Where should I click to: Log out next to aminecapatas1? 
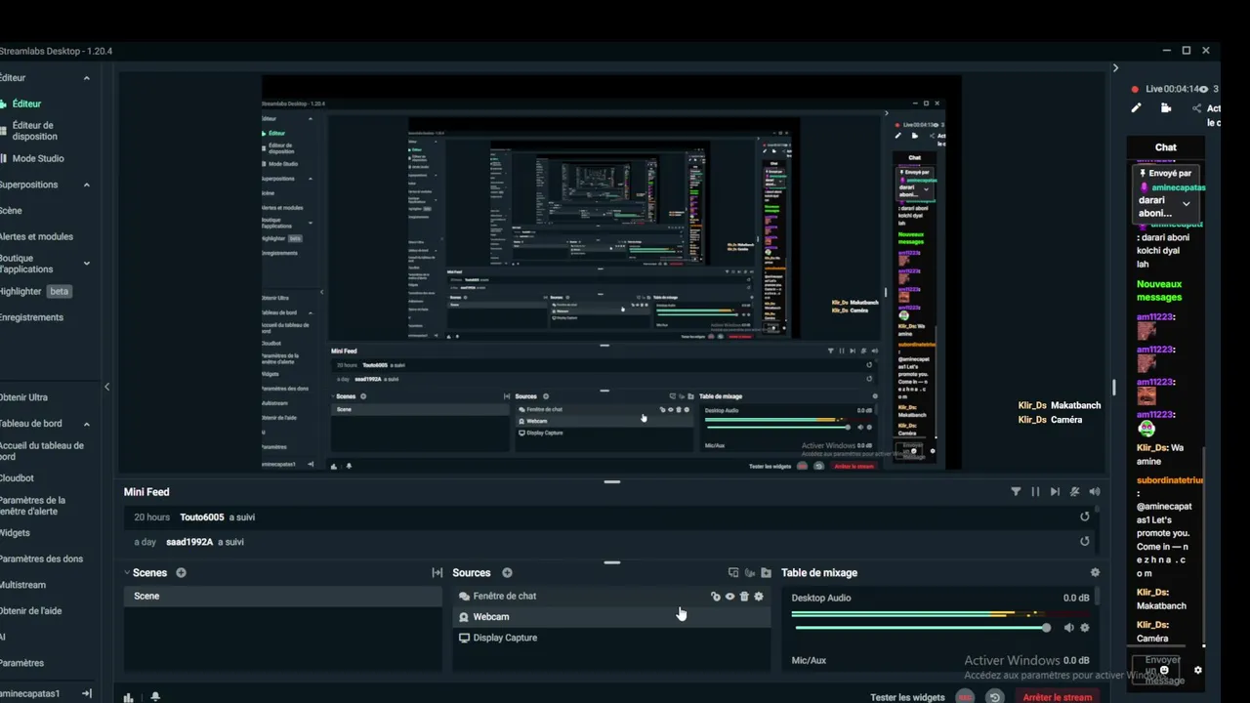click(87, 693)
